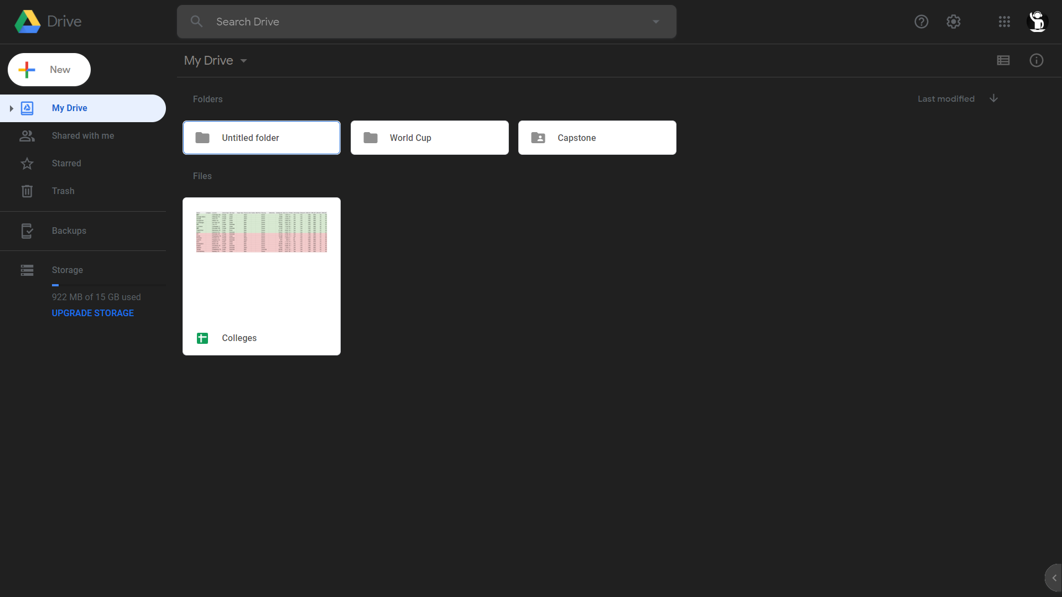Collapse the side panel with the chevron
Image resolution: width=1062 pixels, height=597 pixels.
1055,577
